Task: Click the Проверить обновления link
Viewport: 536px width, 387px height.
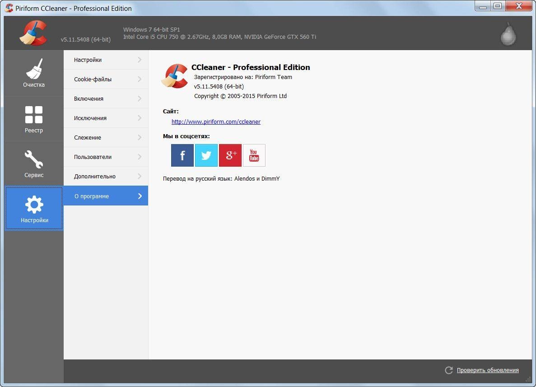Action: [x=488, y=370]
